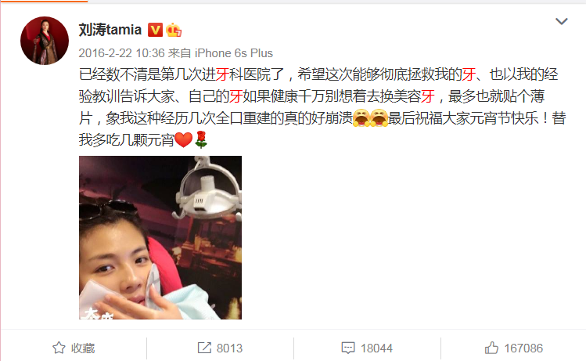Click the red heart emoji
Screen dimensions: 586x361
184,139
